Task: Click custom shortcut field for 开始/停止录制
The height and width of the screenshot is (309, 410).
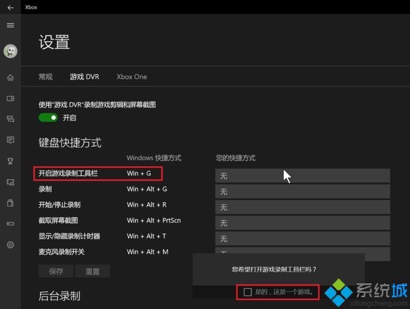Action: point(302,207)
